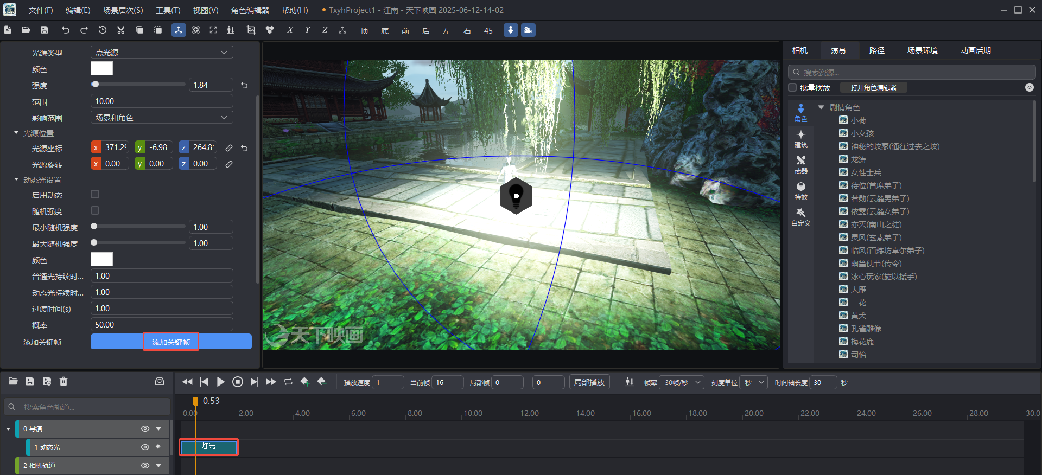This screenshot has height=475, width=1042.
Task: Select the 灯光 clip on timeline
Action: click(208, 447)
